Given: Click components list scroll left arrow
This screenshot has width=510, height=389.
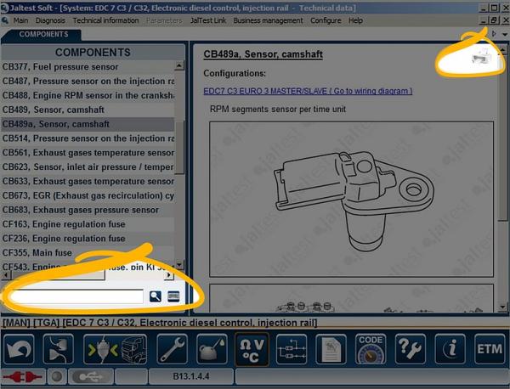Looking at the screenshot, I should (x=6, y=275).
